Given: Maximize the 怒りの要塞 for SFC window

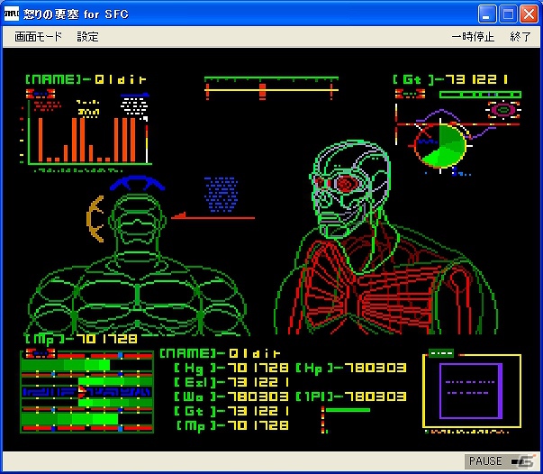Looking at the screenshot, I should [508, 14].
